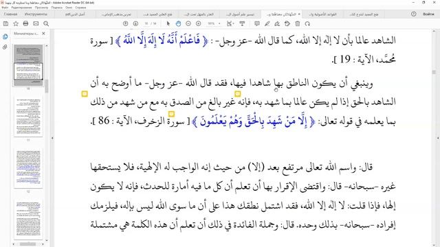The image size is (440, 247).
Task: Open the Редактирование menu
Action: click(x=21, y=8)
